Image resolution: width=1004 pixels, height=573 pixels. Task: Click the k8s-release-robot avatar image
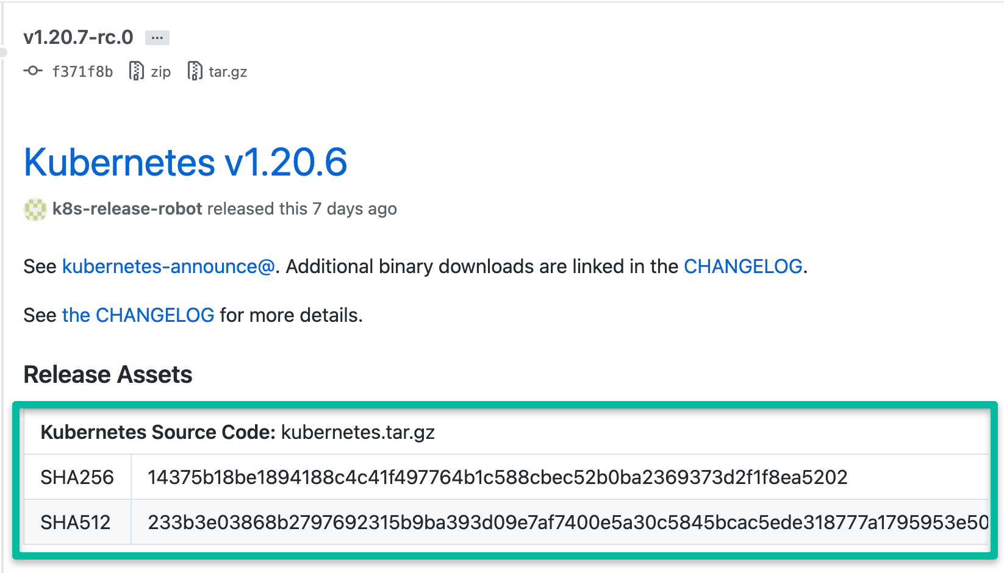click(35, 209)
